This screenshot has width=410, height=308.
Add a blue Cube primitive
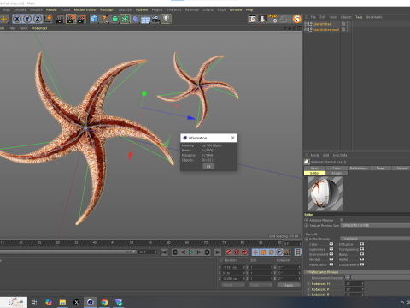(94, 19)
